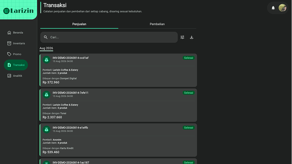This screenshot has height=164, width=292.
Task: Click the Larizin logo
Action: (x=19, y=11)
